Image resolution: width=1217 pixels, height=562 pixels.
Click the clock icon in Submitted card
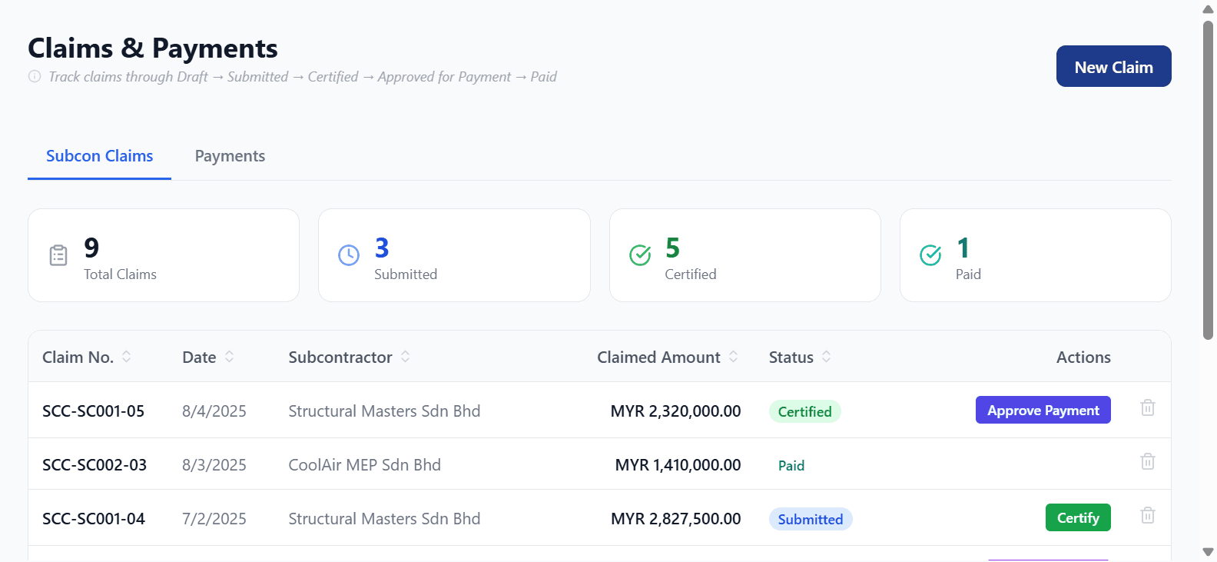[x=349, y=255]
